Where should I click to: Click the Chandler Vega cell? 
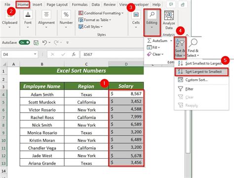[42, 148]
